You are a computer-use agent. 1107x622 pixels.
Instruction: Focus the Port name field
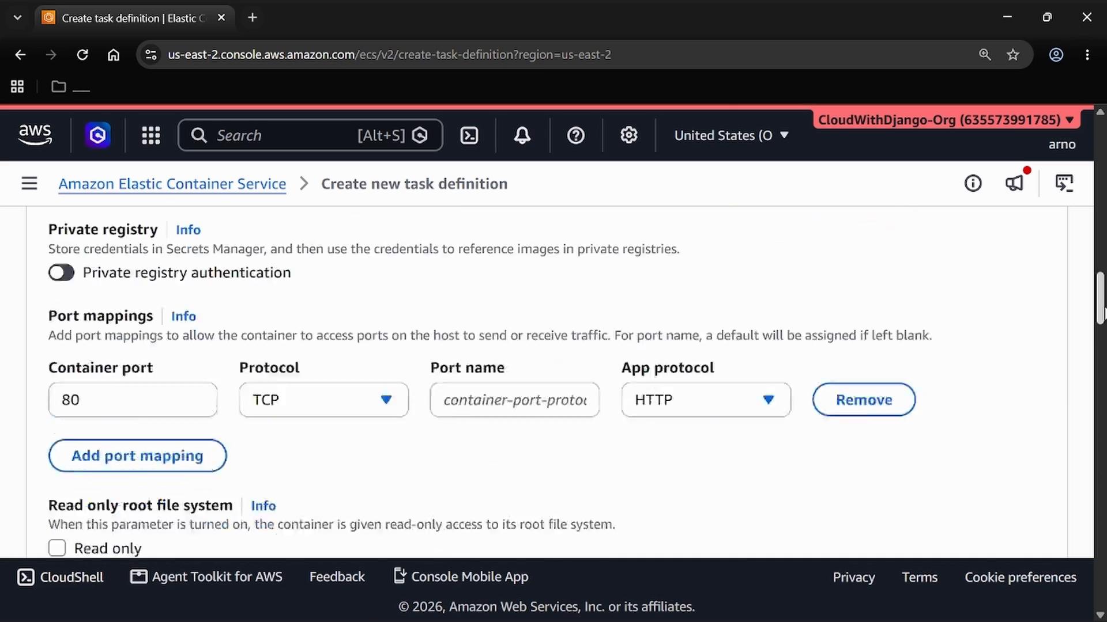pos(515,400)
